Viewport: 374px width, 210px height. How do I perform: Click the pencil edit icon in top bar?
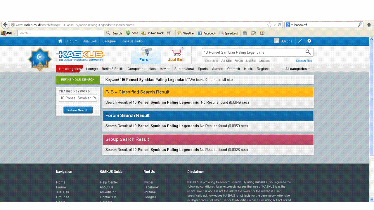[x=300, y=41]
